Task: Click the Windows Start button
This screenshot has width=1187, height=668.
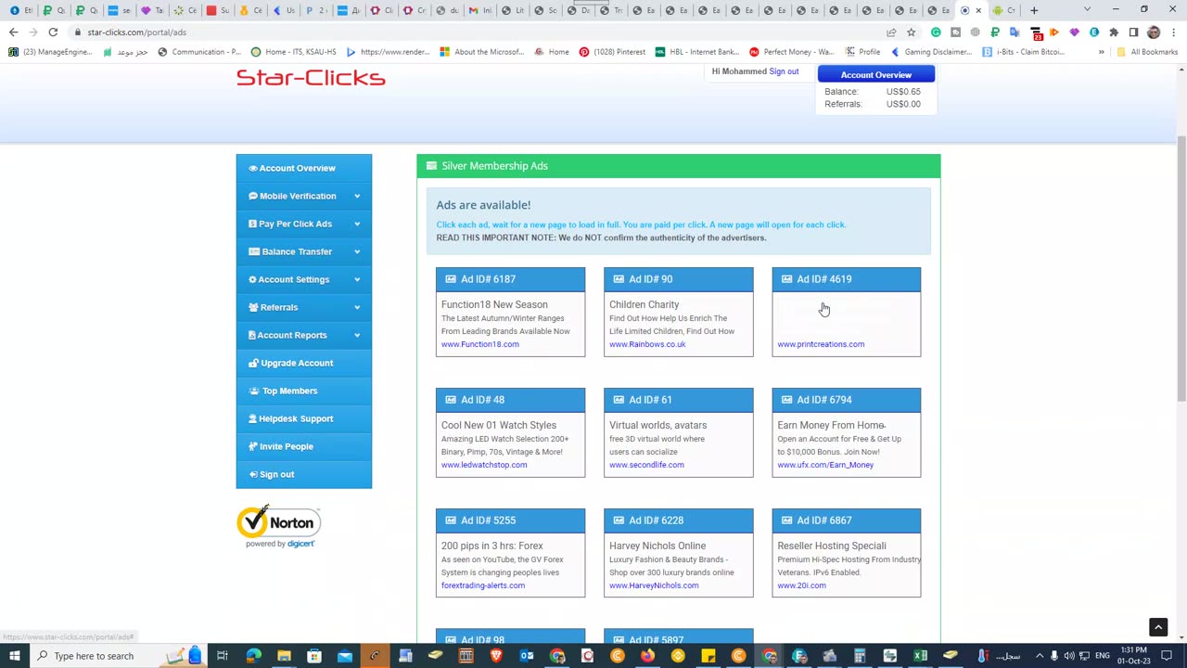Action: 14,656
